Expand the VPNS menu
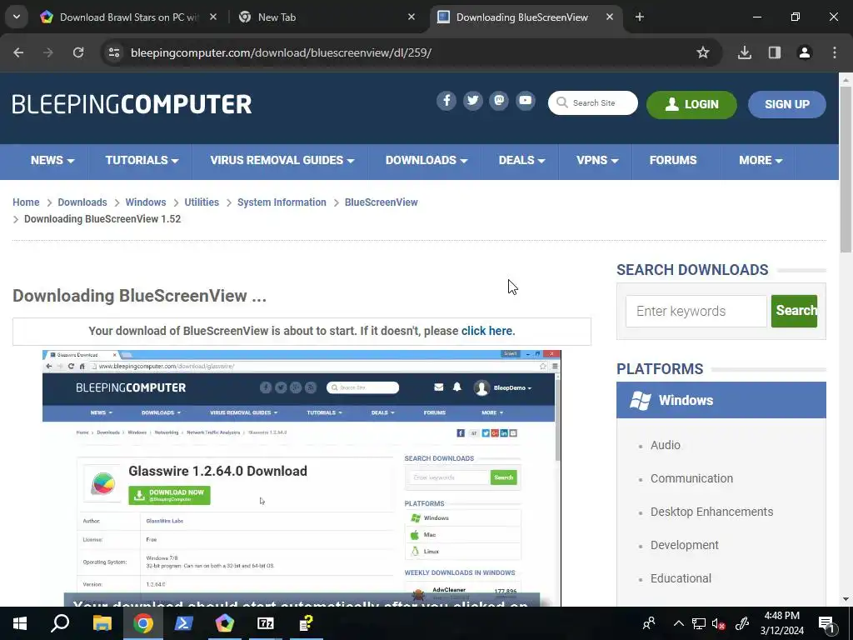 point(597,161)
